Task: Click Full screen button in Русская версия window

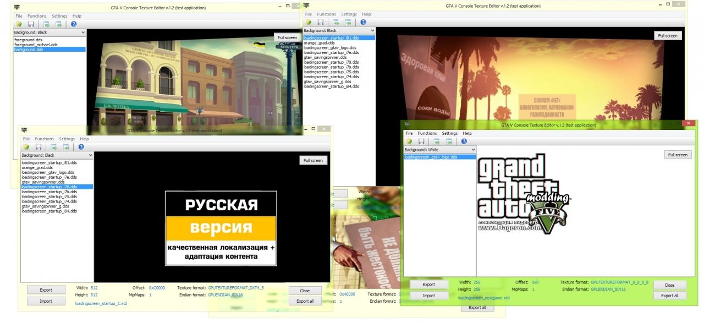Action: pos(313,160)
